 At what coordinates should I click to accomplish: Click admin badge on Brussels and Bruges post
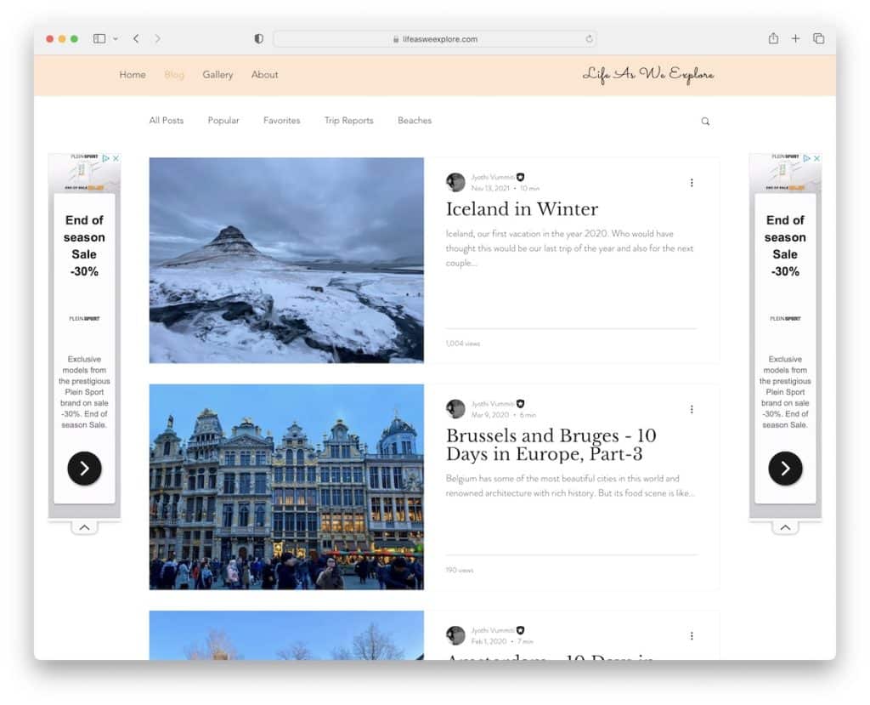coord(521,404)
